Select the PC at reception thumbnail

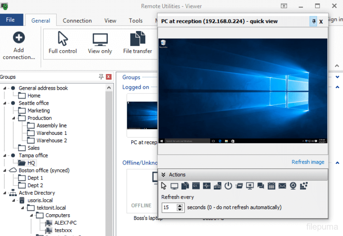[x=142, y=115]
